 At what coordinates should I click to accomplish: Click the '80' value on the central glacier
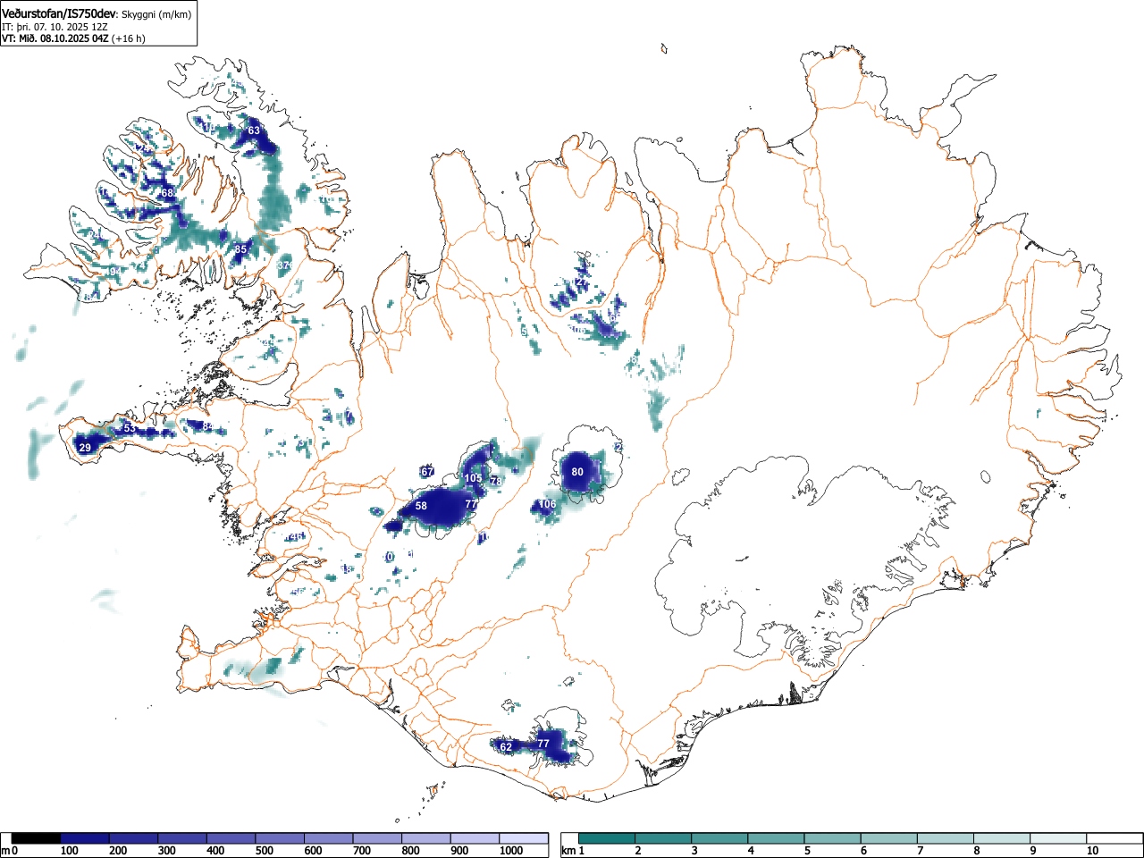[577, 472]
